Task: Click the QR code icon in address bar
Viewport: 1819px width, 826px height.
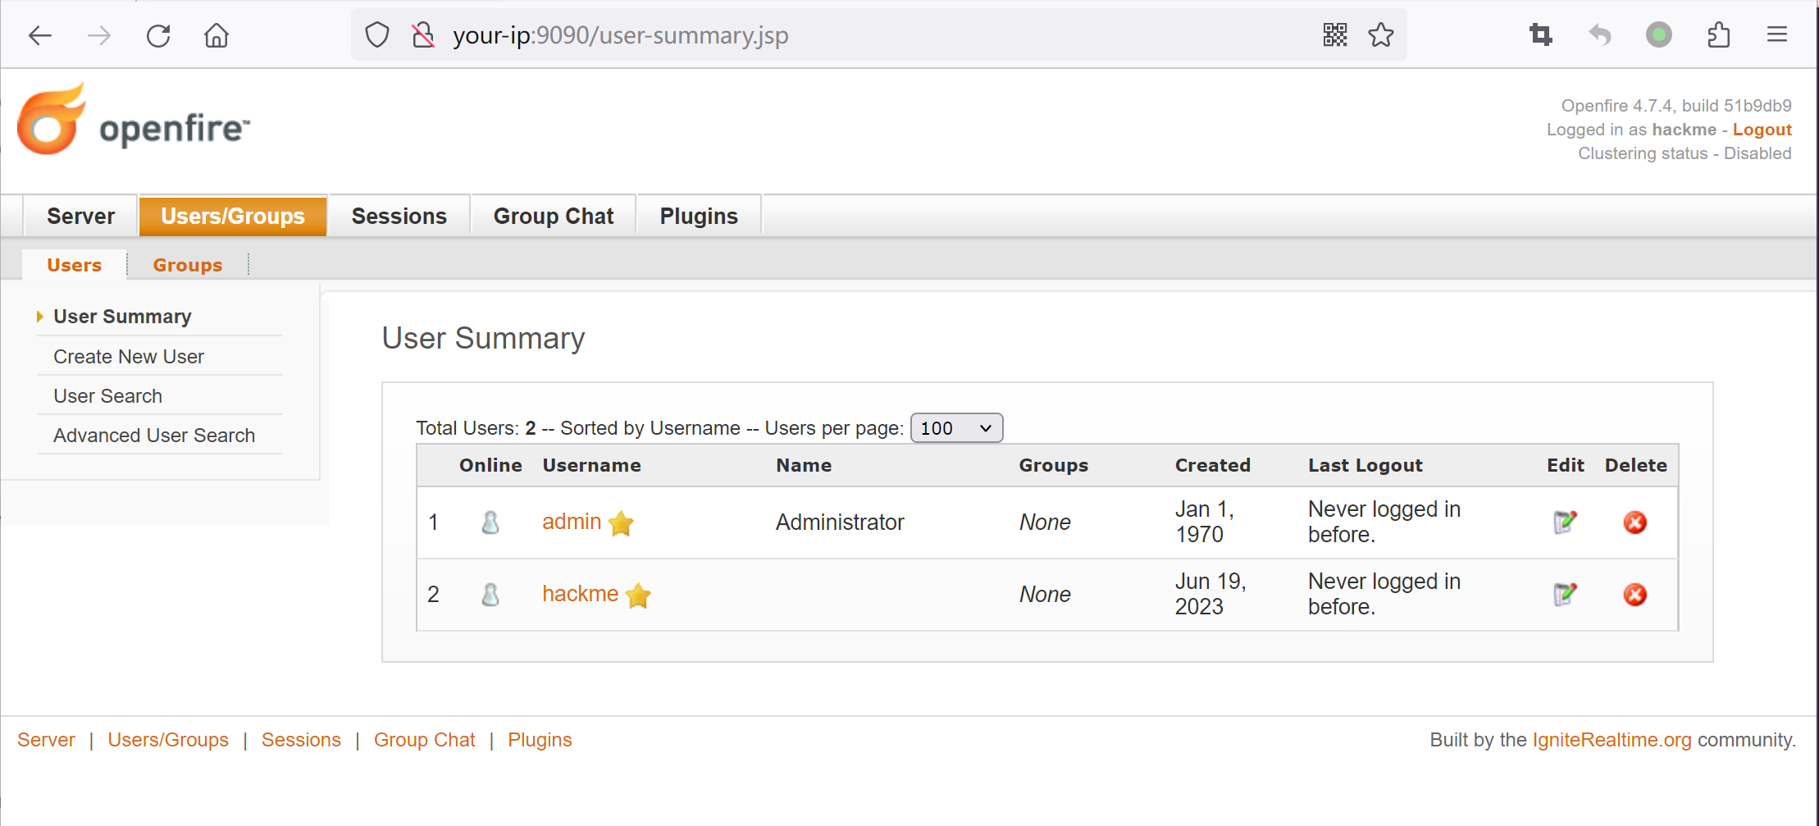Action: [1335, 35]
